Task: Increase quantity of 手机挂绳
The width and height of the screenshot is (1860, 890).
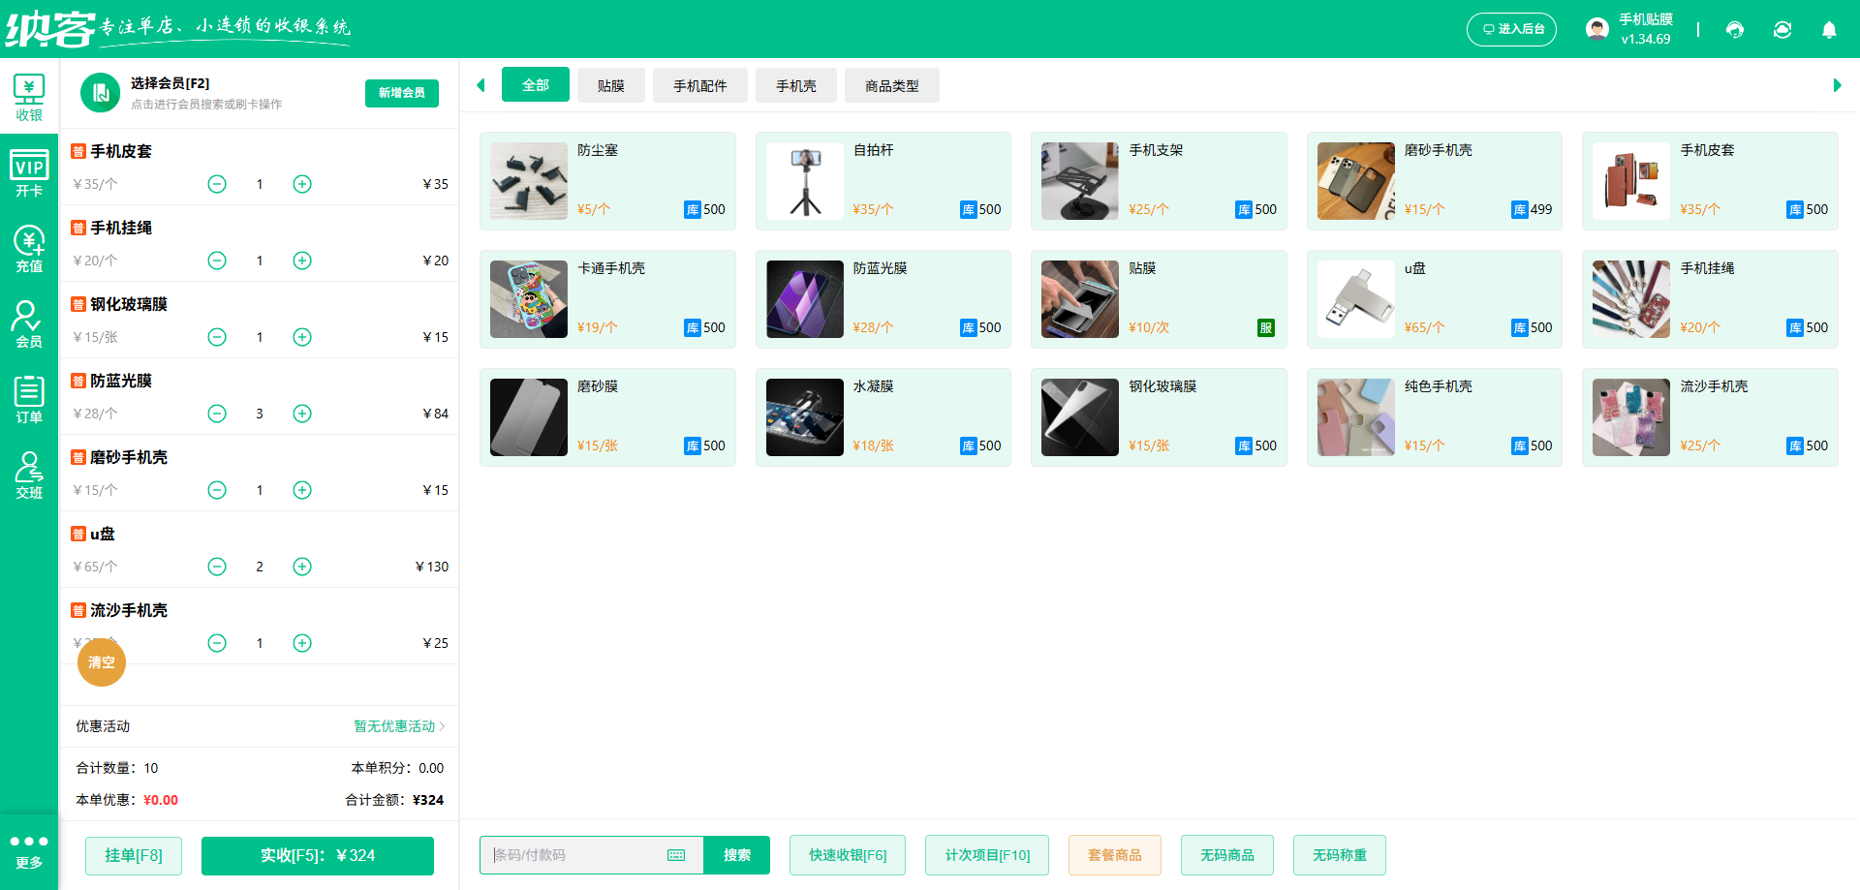Action: click(x=302, y=261)
